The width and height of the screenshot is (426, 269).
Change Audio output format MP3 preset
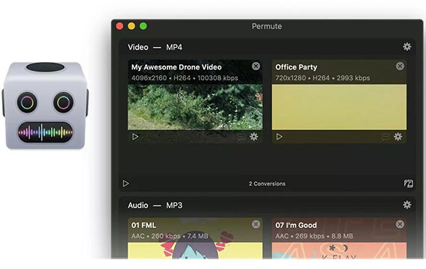(x=174, y=205)
